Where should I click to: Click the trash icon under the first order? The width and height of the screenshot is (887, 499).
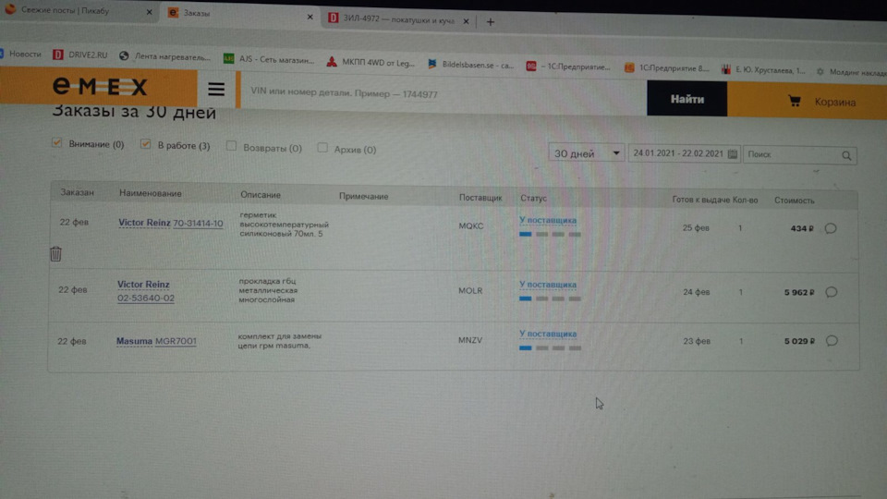point(55,253)
